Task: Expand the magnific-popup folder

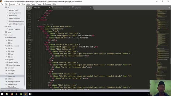Action: [x=5, y=65]
